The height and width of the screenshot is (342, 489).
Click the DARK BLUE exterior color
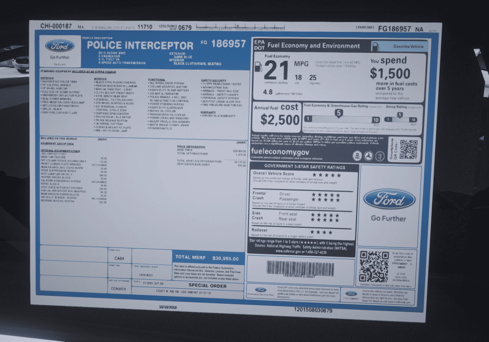183,57
